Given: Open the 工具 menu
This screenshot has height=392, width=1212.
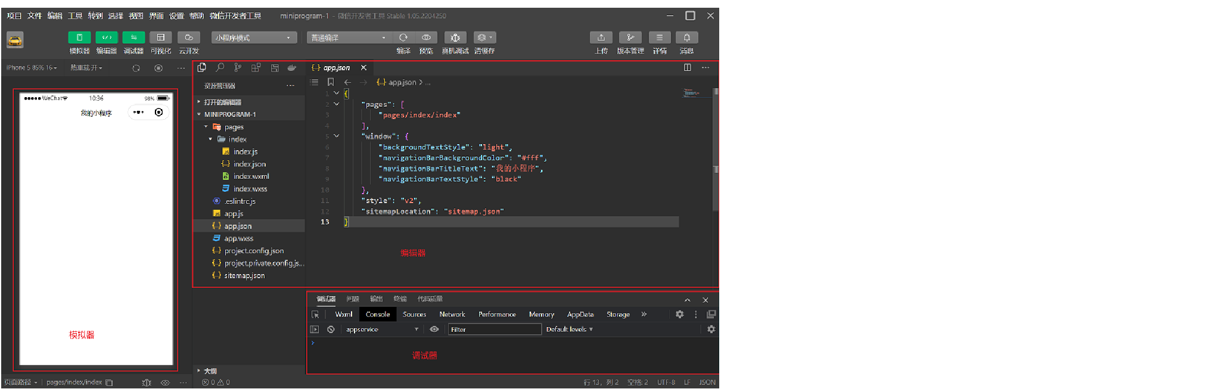Looking at the screenshot, I should [75, 15].
